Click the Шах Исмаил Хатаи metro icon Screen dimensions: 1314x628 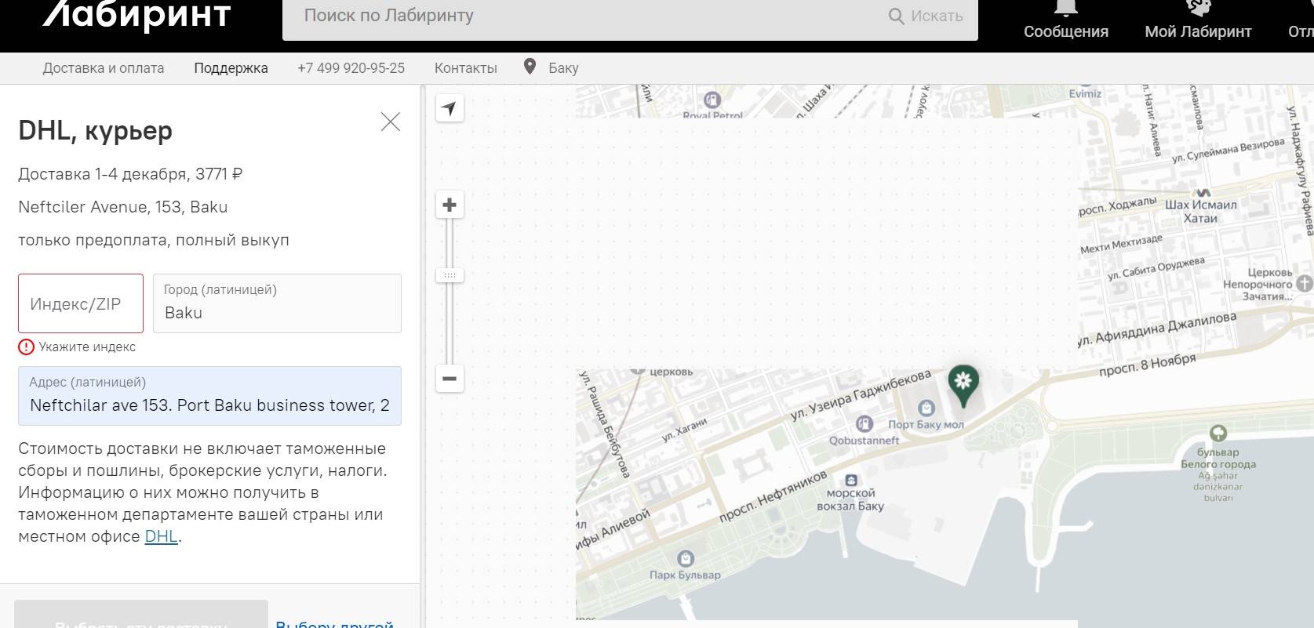(1201, 192)
